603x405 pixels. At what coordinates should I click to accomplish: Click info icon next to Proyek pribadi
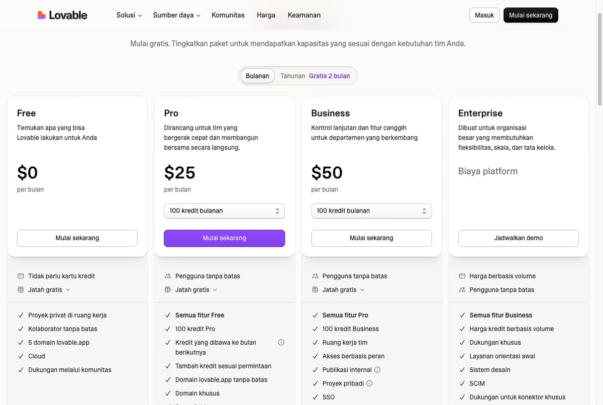point(369,383)
